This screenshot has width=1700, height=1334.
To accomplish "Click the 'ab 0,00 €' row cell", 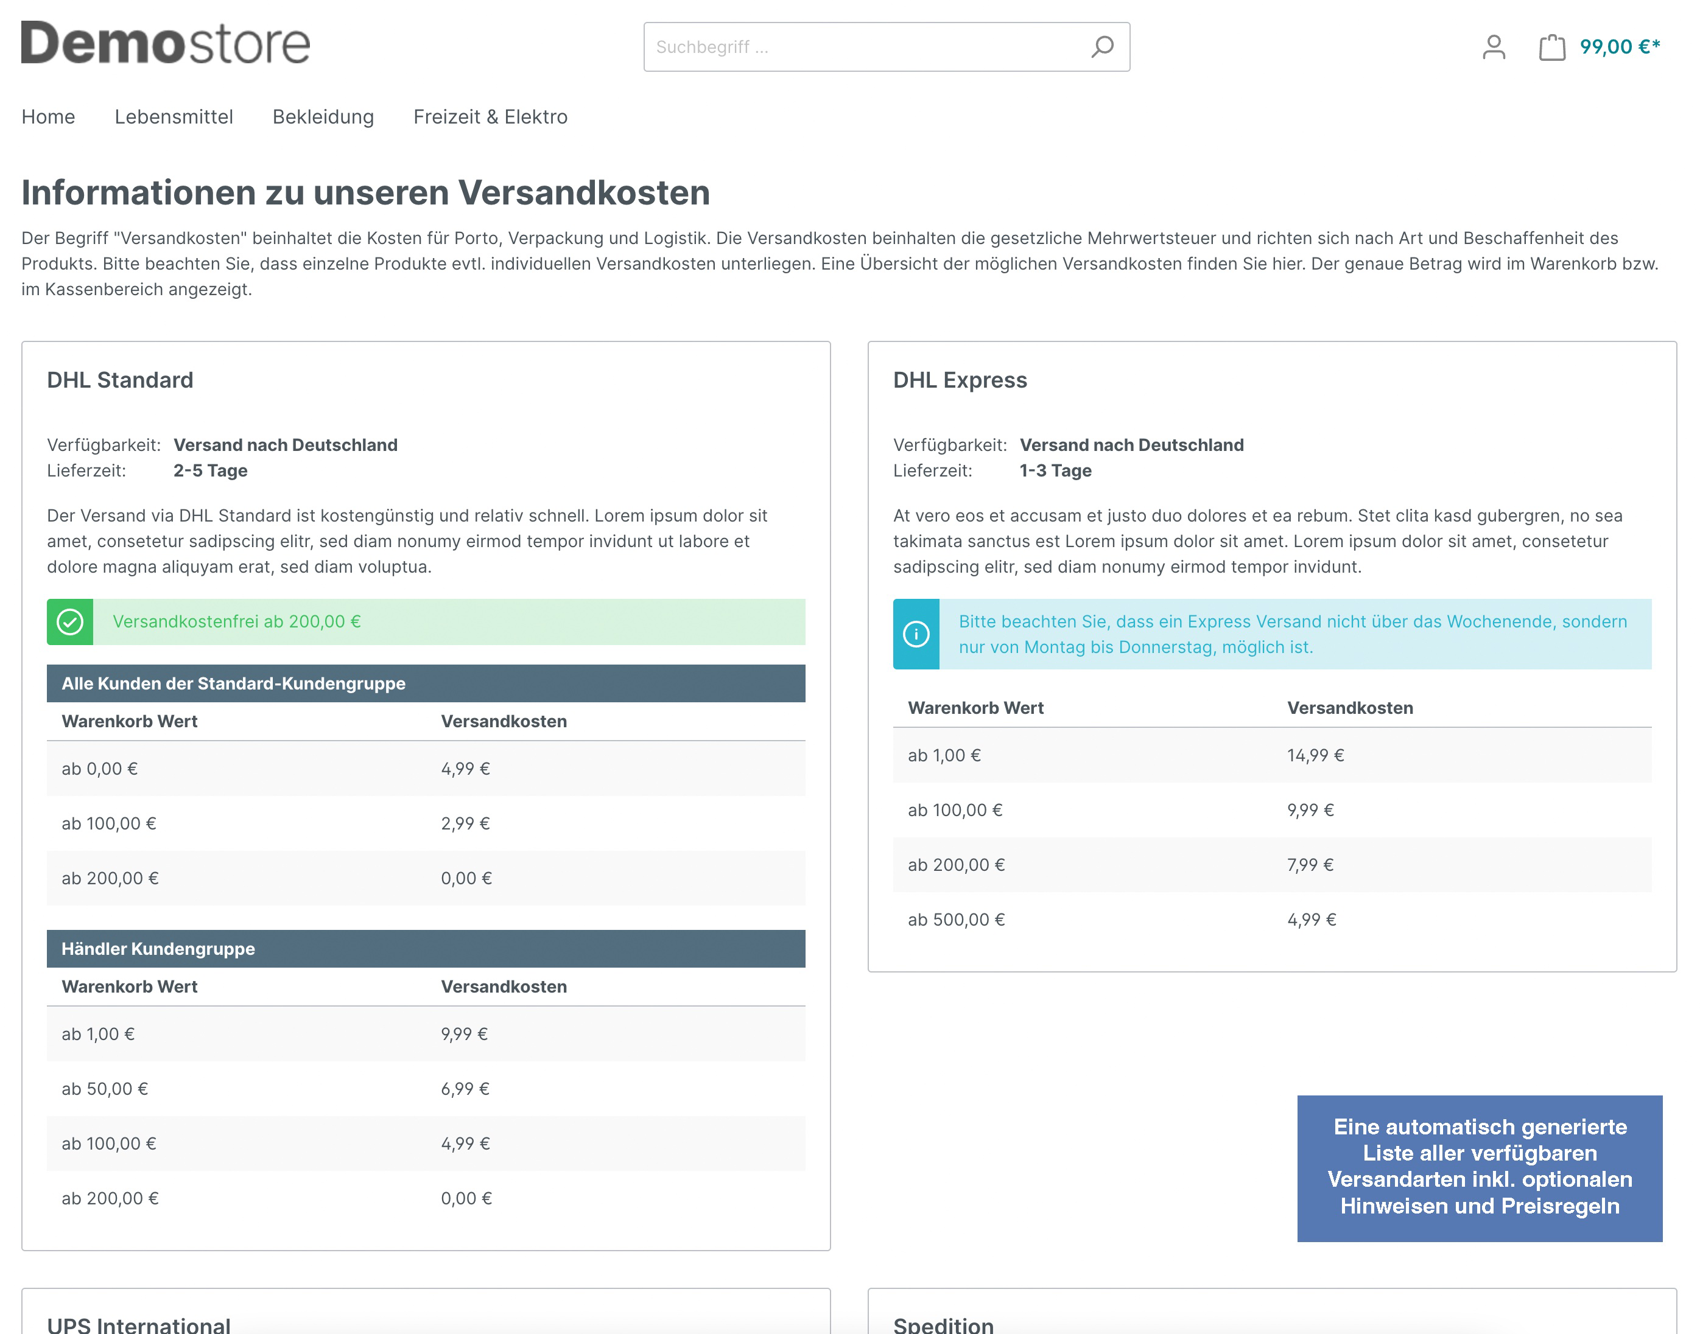I will 99,769.
